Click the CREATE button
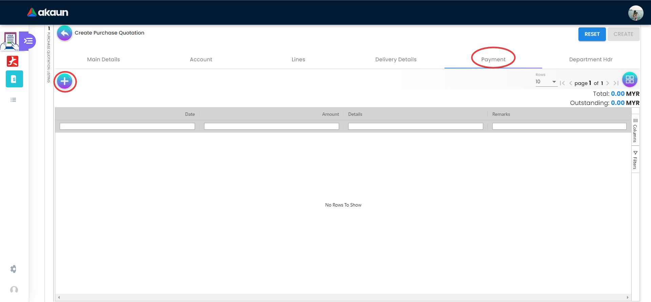 [624, 34]
